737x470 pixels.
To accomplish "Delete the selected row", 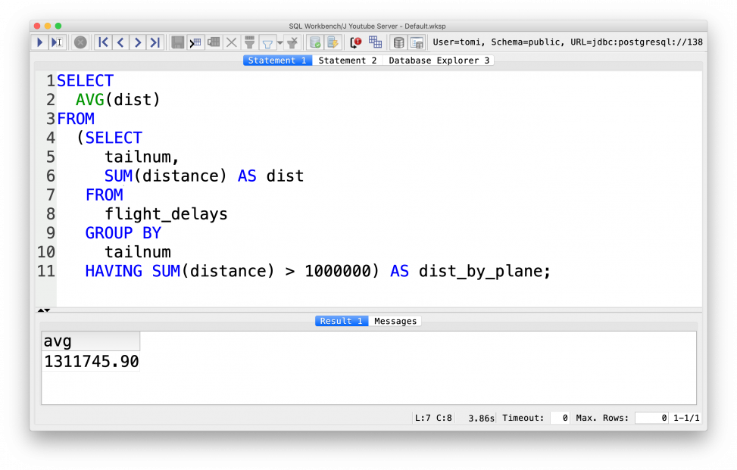I will [231, 42].
